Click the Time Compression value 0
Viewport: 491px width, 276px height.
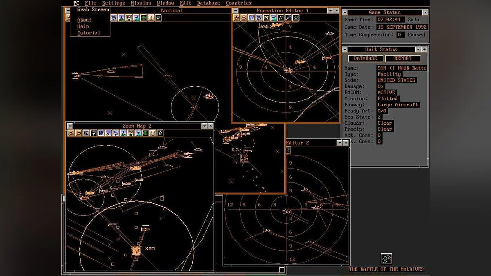click(400, 35)
